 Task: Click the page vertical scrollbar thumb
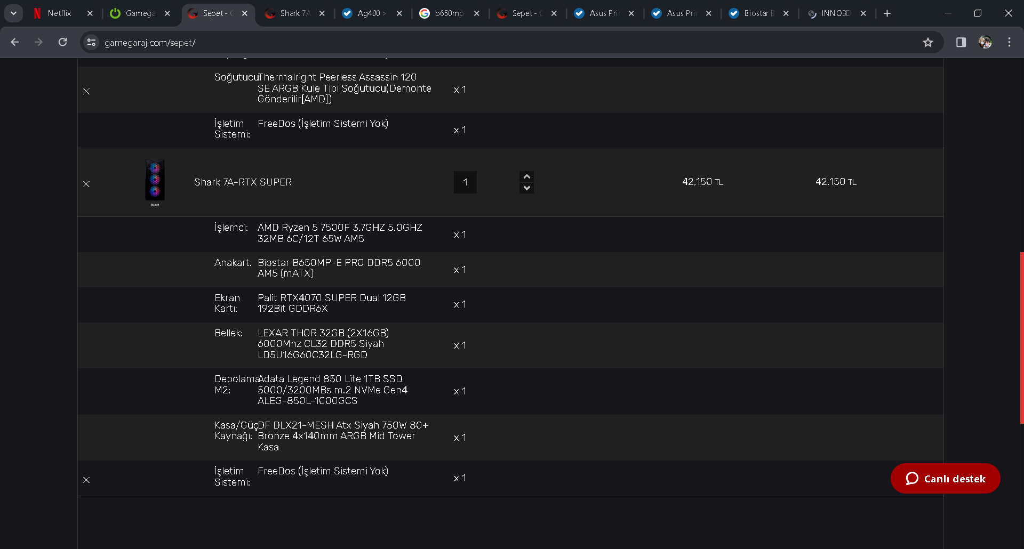pyautogui.click(x=1021, y=338)
